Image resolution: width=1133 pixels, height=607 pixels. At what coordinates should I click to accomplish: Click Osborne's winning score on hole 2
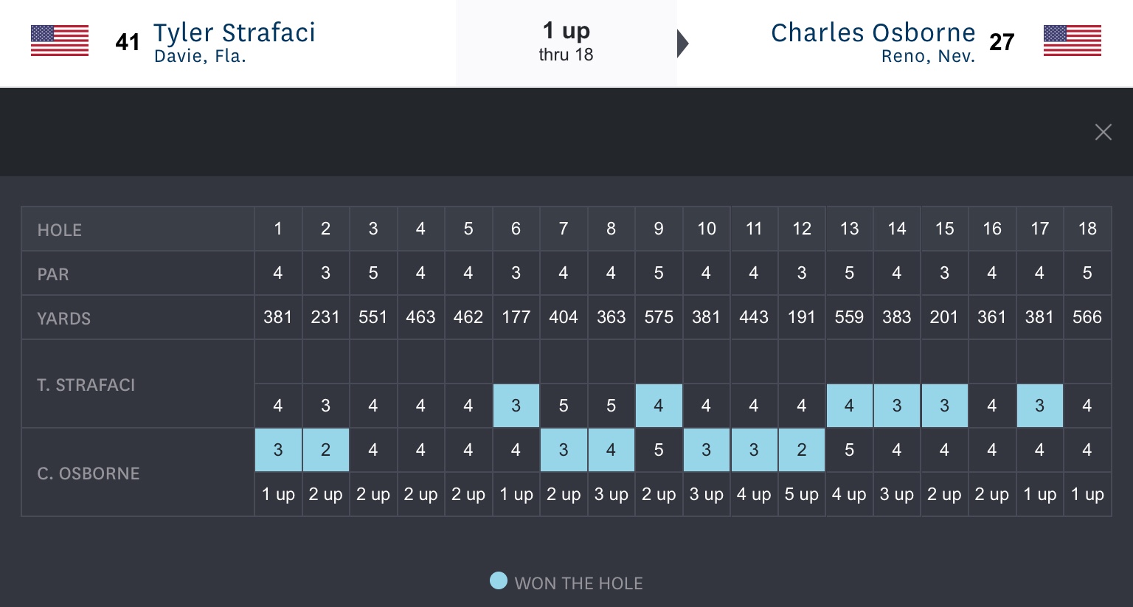[x=325, y=450]
